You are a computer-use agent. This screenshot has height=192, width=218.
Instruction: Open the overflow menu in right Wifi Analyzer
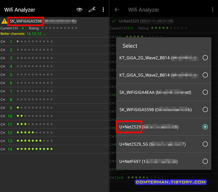(x=212, y=10)
